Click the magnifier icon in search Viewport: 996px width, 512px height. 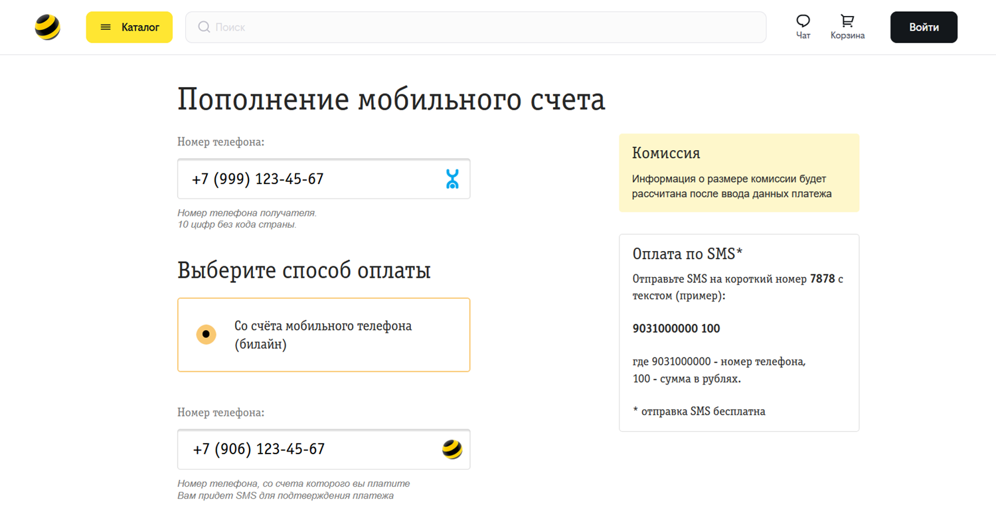point(204,27)
